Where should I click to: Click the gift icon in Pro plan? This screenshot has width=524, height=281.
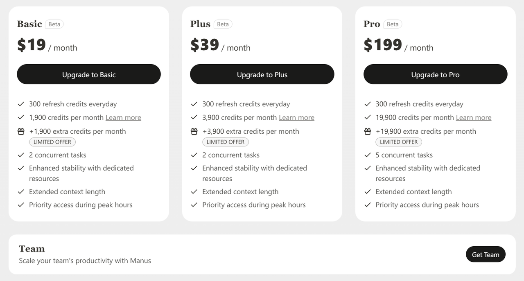pos(368,131)
